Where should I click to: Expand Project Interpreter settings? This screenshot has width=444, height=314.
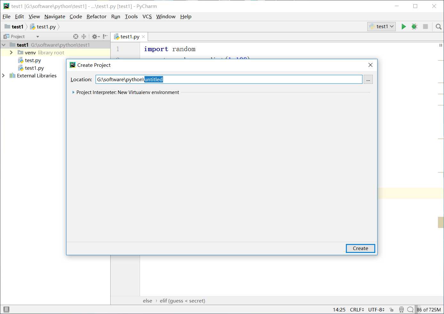(x=74, y=92)
